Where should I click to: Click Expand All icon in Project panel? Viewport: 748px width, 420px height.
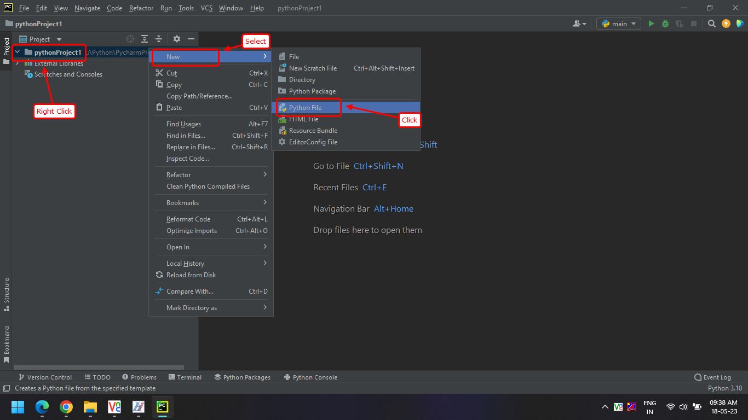pyautogui.click(x=145, y=39)
